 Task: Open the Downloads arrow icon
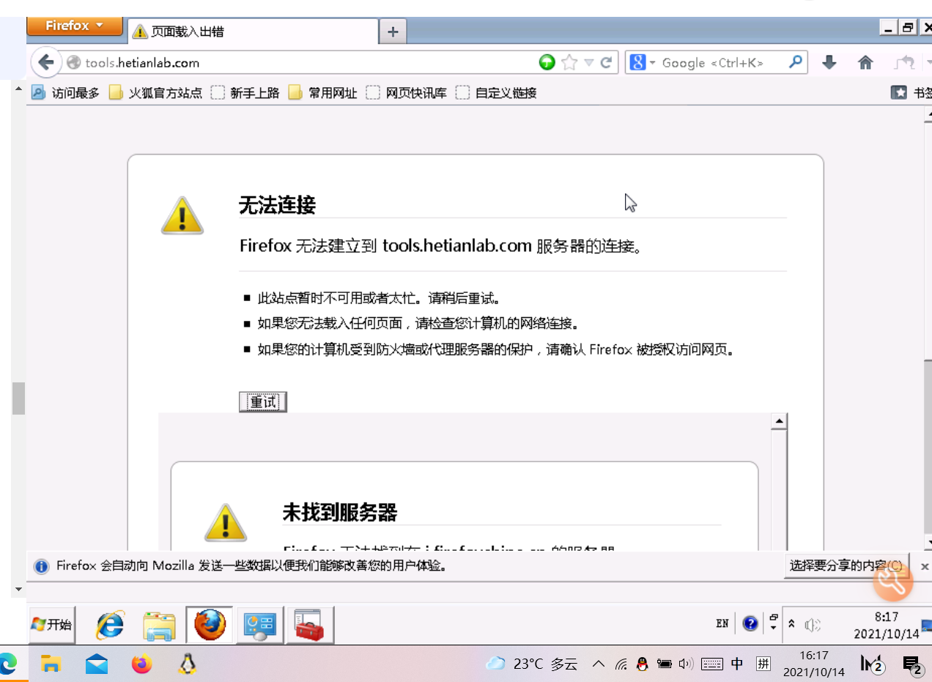tap(829, 62)
